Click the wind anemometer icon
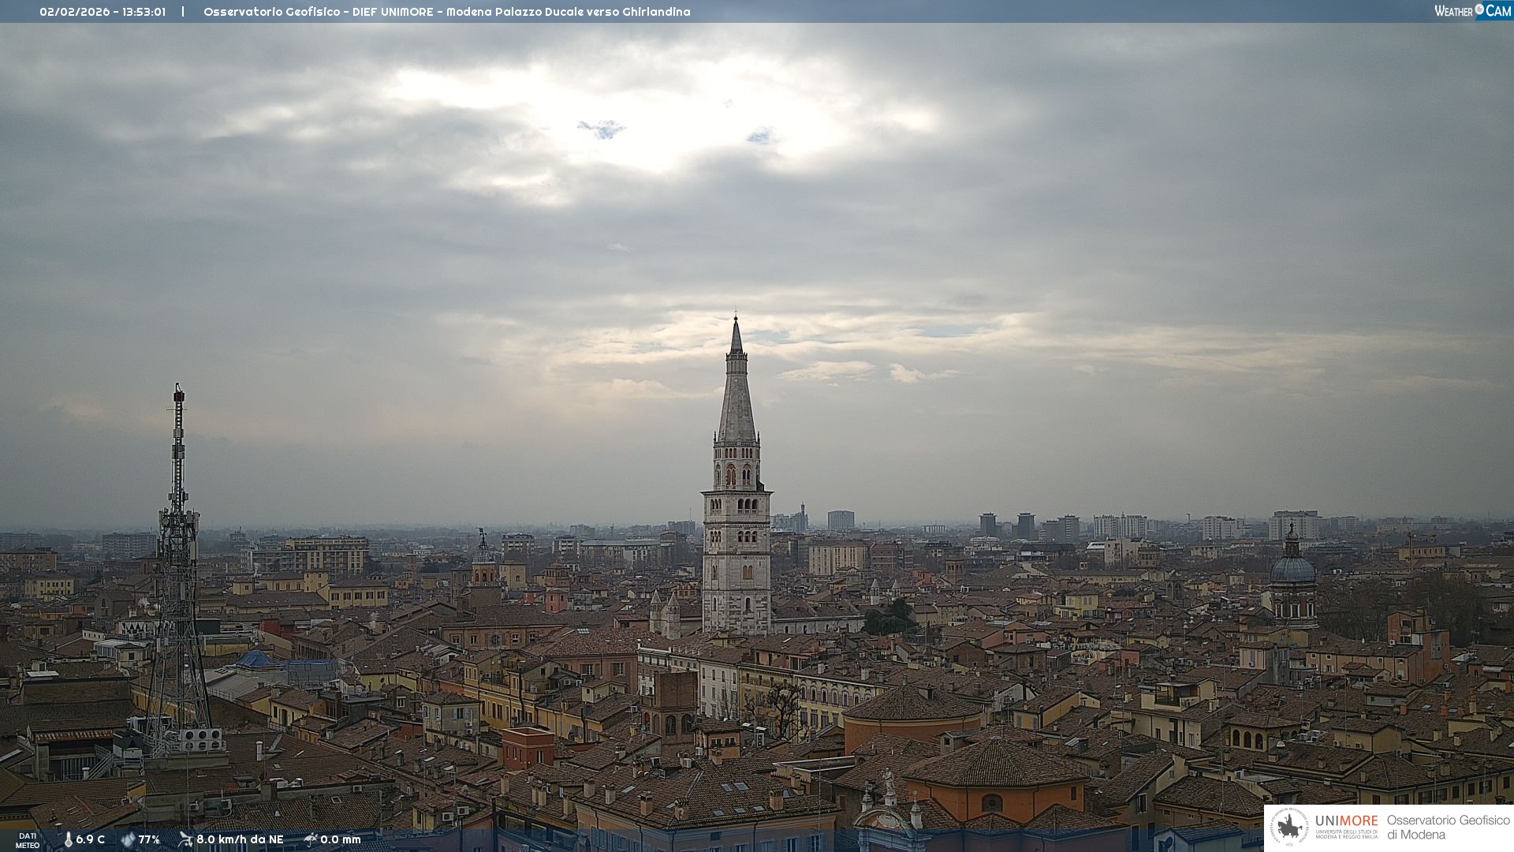The height and width of the screenshot is (852, 1514). coord(185,839)
